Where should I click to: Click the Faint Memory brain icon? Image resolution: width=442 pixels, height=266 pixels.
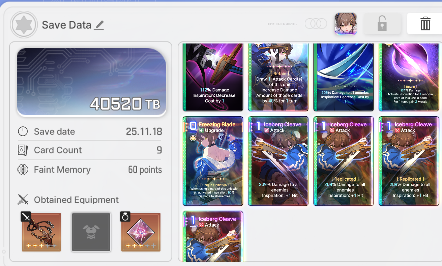[23, 170]
